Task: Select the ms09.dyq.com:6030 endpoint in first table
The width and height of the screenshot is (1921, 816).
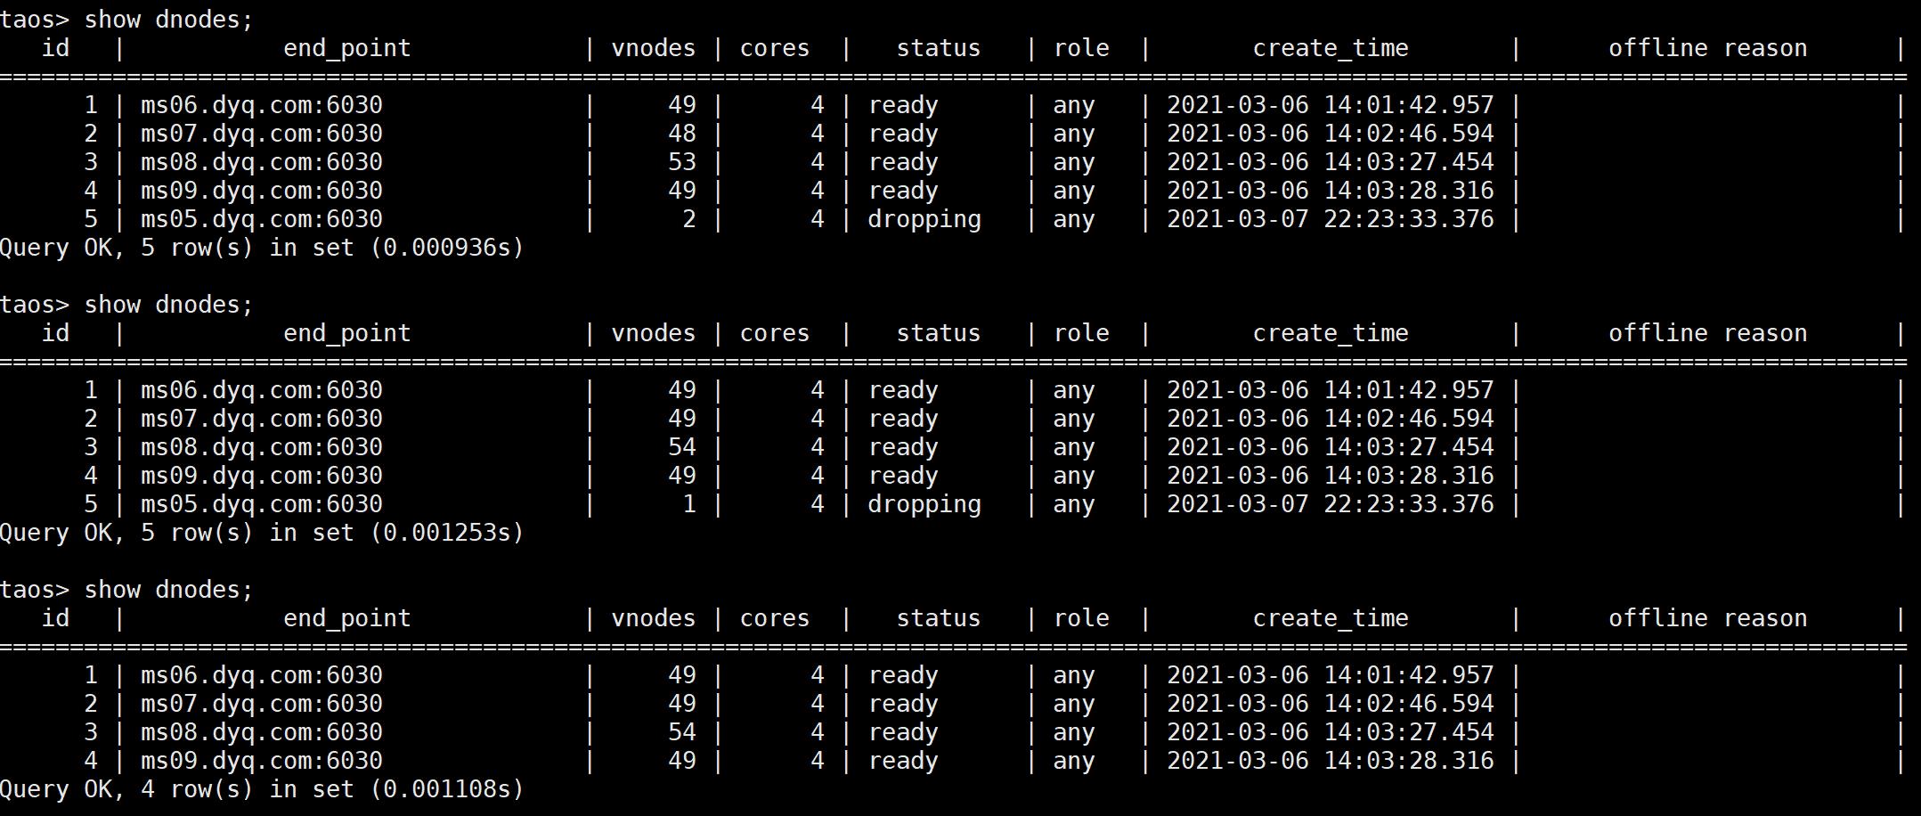Action: tap(259, 190)
